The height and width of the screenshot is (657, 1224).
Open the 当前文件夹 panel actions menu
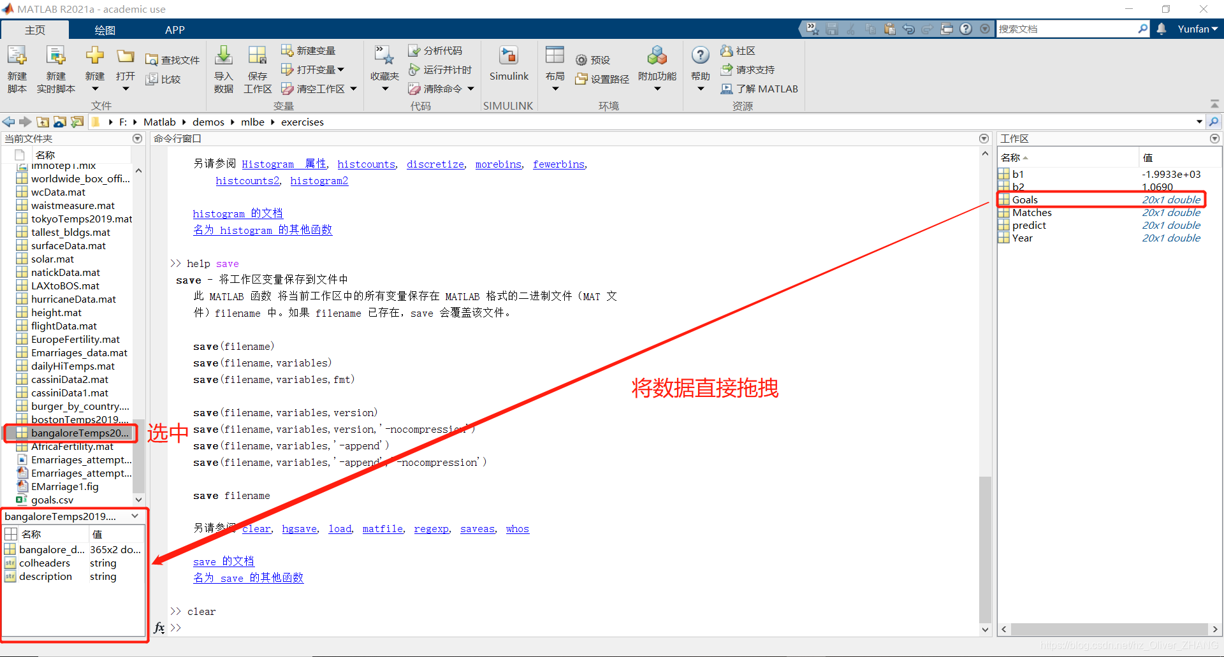[137, 138]
